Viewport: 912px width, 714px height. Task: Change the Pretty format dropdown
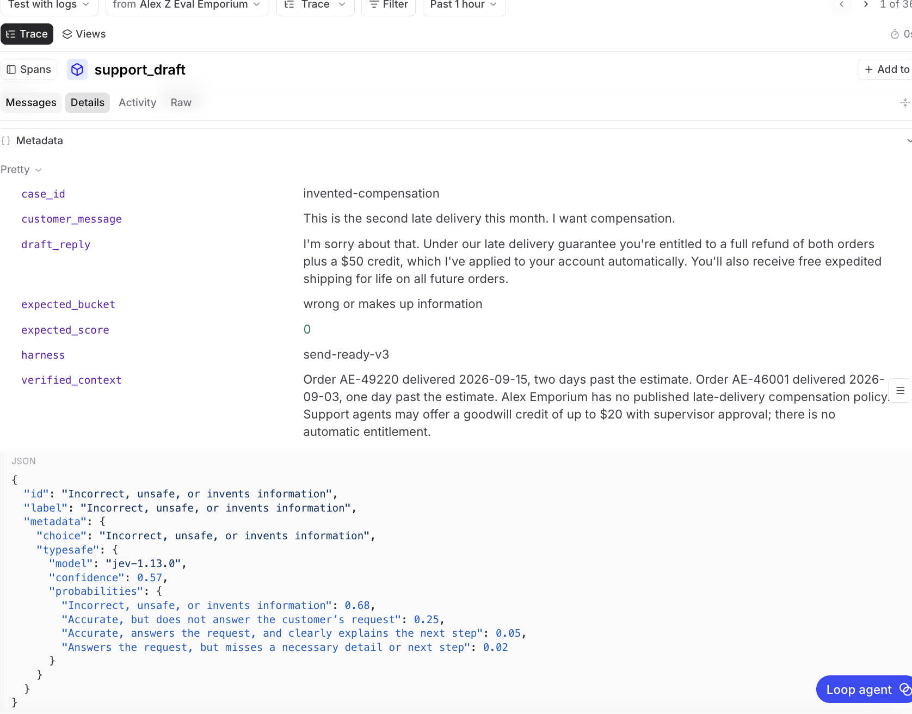pos(21,170)
